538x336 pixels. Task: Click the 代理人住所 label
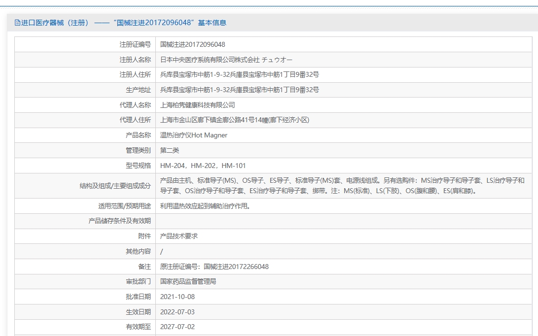(135, 120)
